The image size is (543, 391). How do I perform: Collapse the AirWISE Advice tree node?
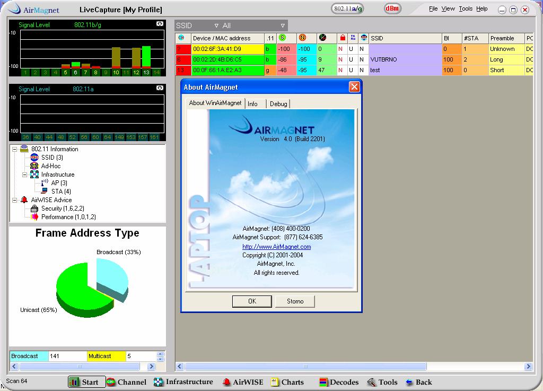[x=14, y=200]
